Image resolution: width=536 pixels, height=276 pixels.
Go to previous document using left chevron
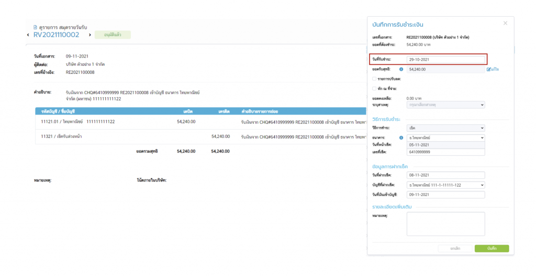click(28, 35)
